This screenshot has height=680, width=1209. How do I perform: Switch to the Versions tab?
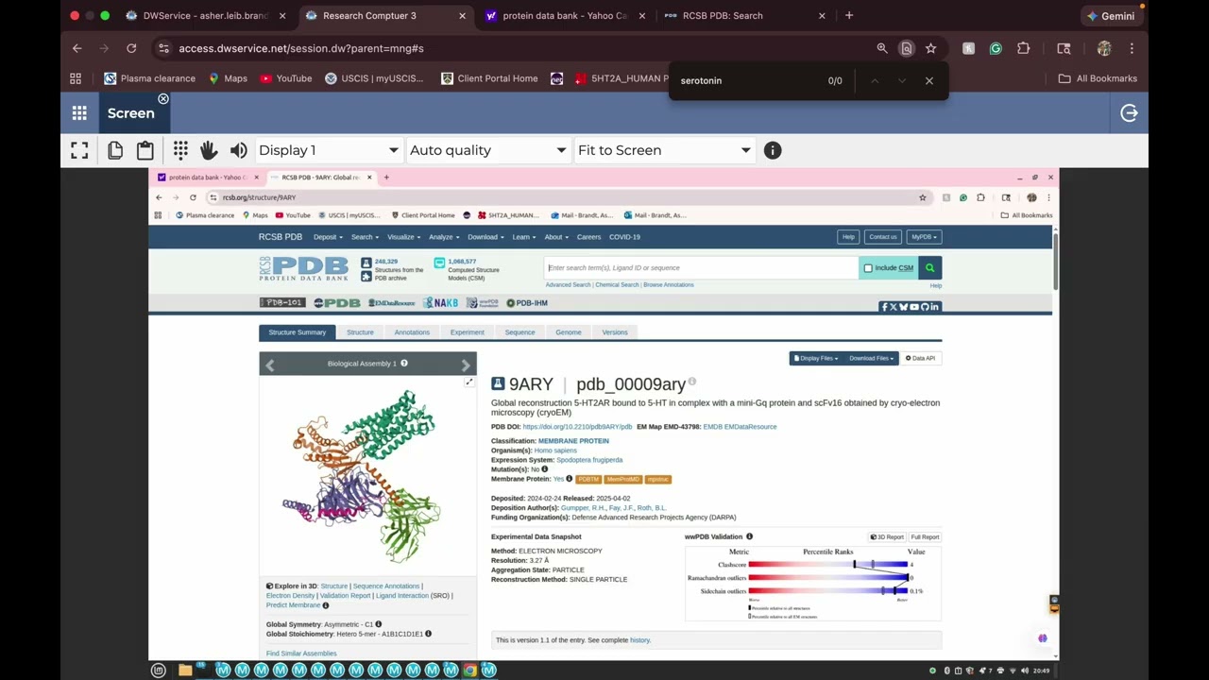(x=615, y=332)
